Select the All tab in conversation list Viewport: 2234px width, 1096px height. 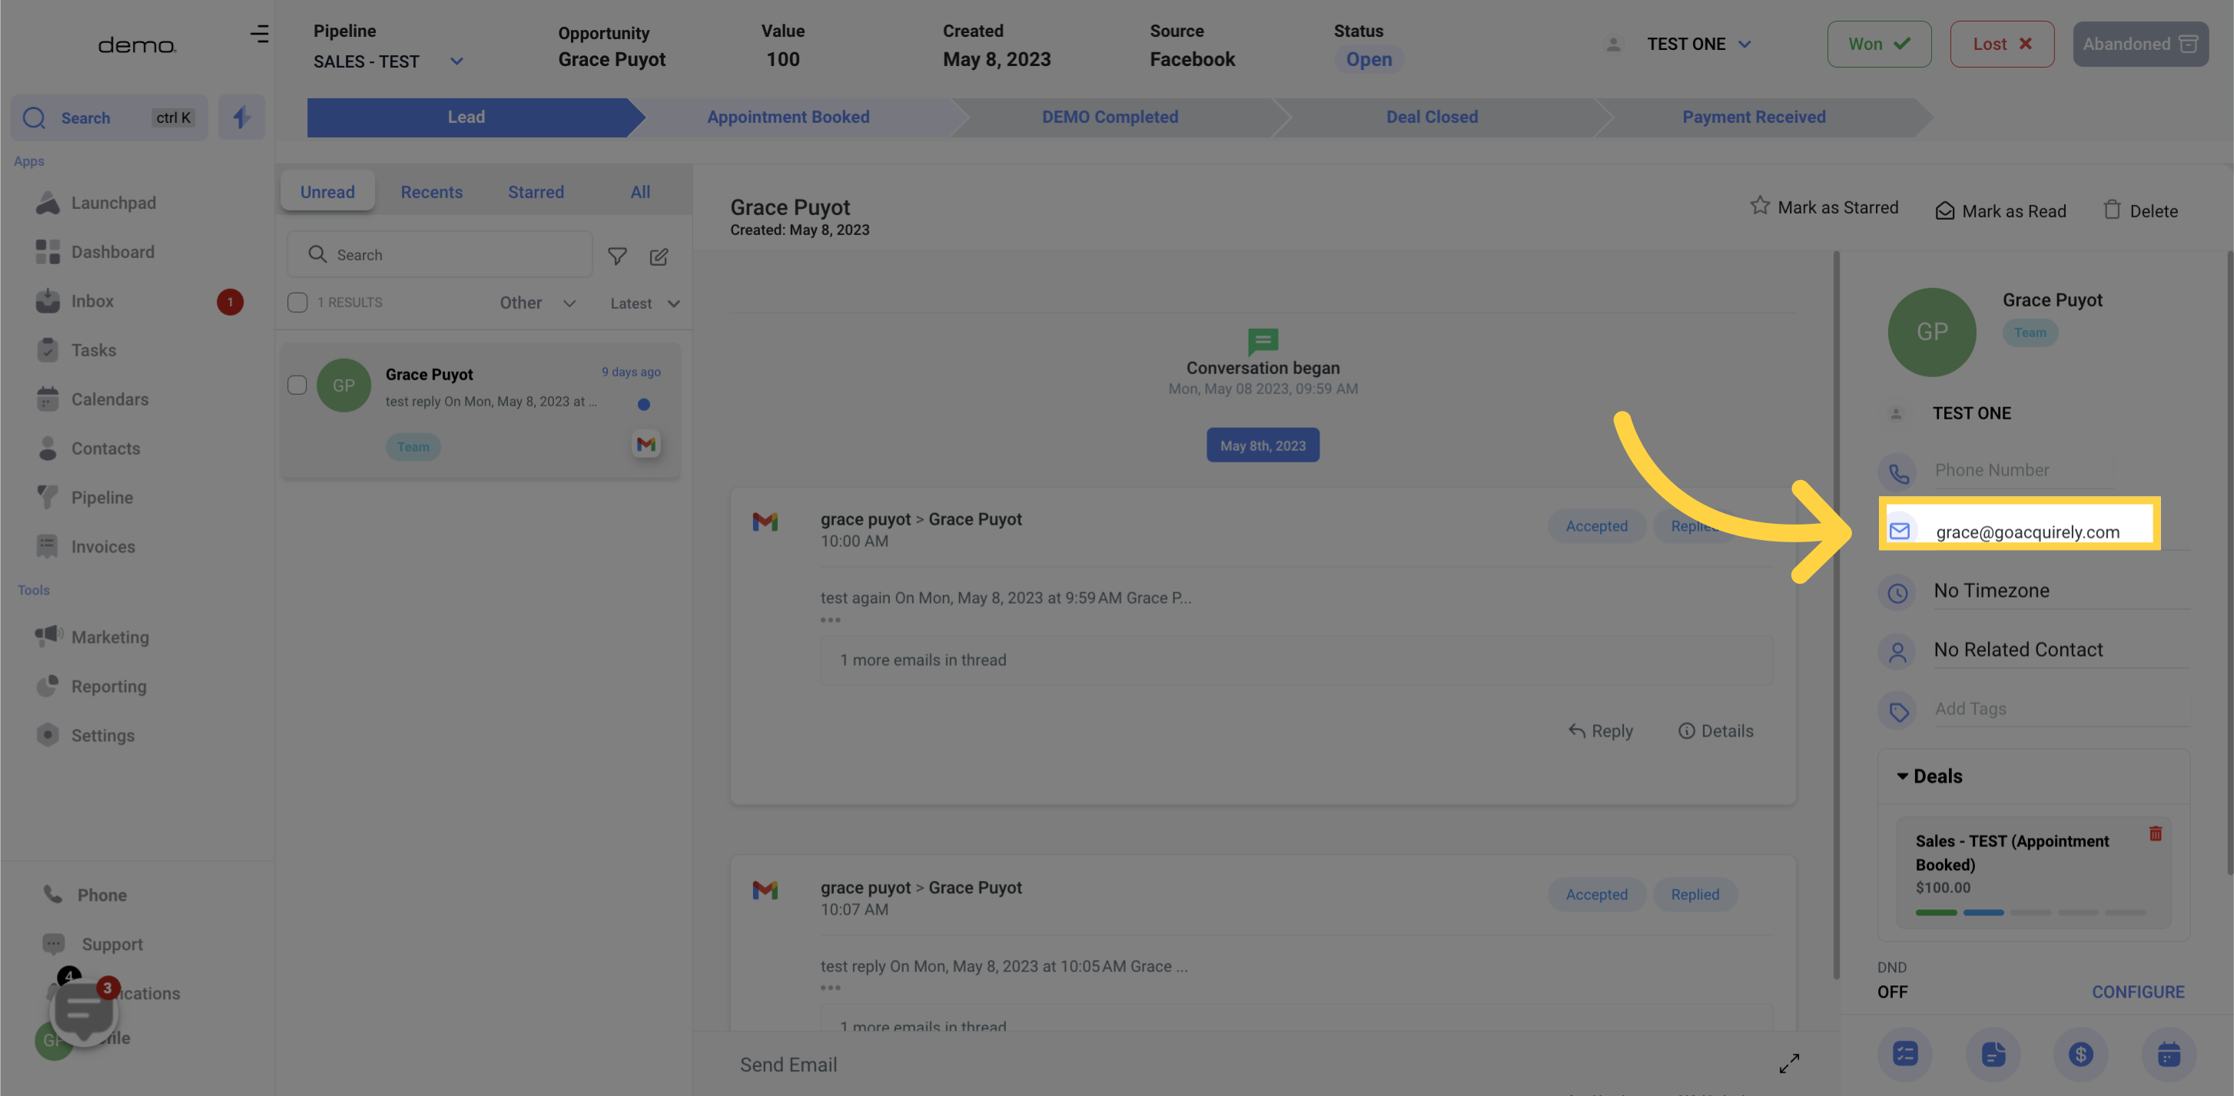[639, 190]
